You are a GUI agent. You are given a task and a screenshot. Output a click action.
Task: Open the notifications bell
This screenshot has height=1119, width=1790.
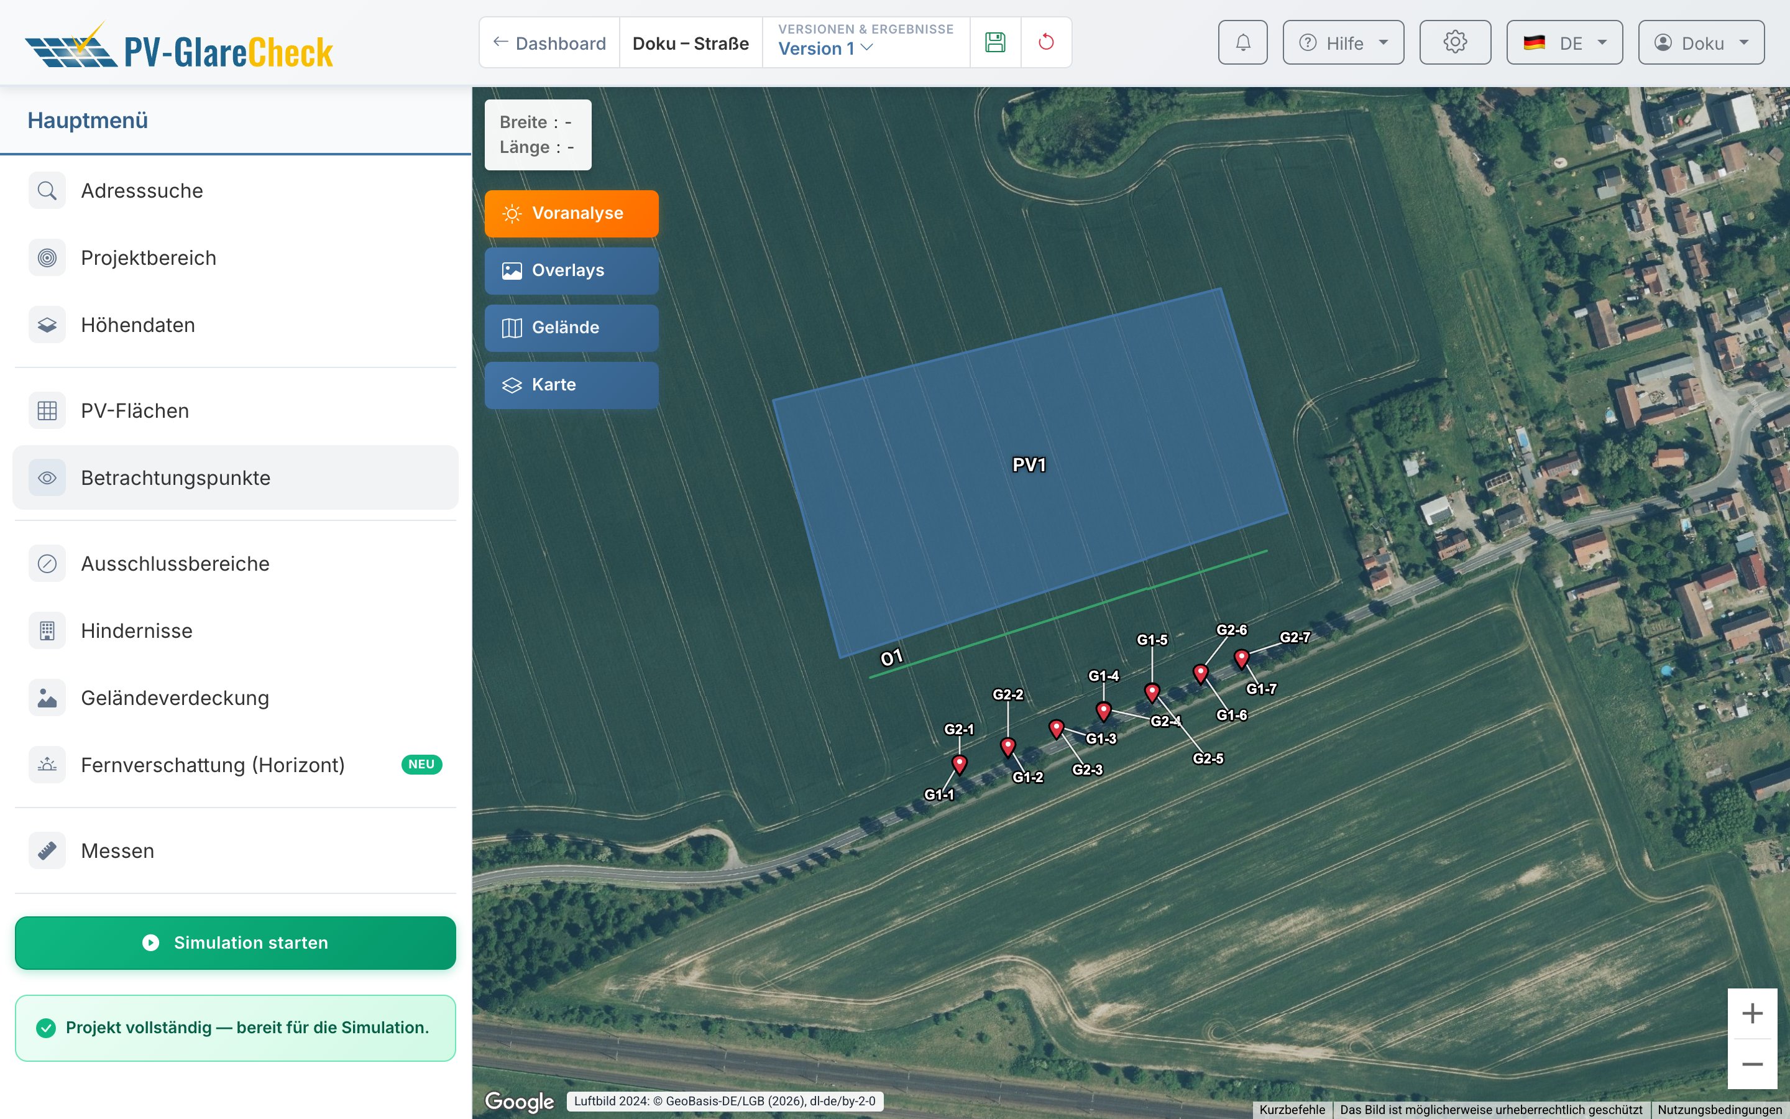[x=1242, y=42]
